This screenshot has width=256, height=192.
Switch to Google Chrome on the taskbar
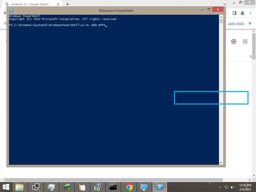pyautogui.click(x=129, y=187)
